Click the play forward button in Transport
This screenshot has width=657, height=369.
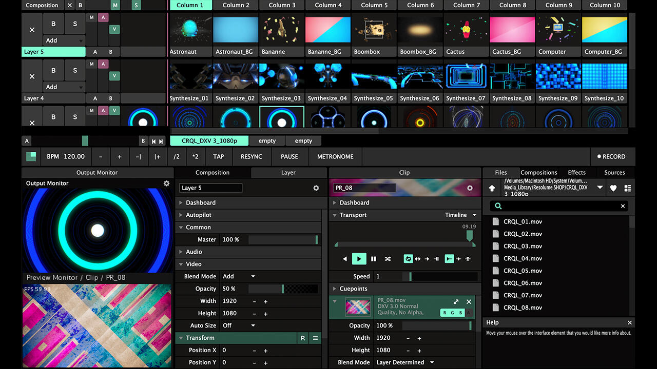tap(359, 259)
